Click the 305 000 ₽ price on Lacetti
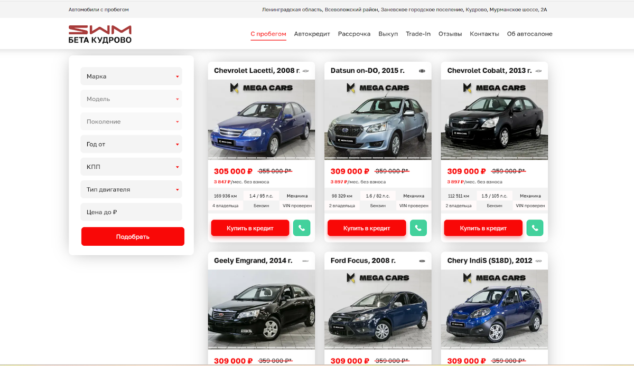 click(233, 171)
